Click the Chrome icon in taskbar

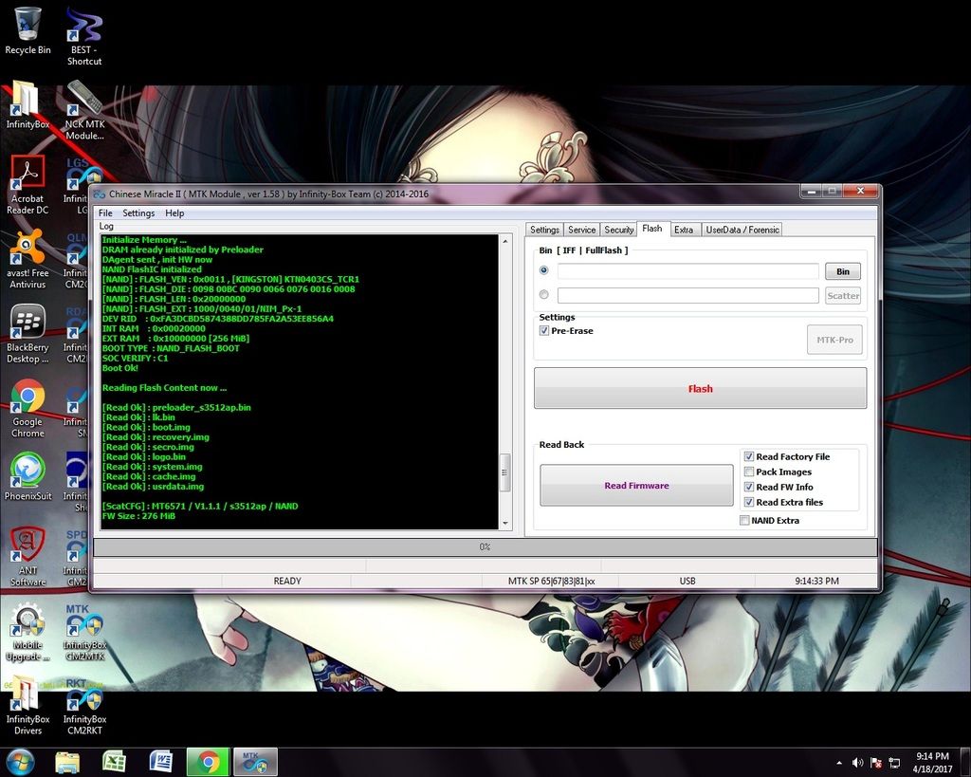(208, 762)
